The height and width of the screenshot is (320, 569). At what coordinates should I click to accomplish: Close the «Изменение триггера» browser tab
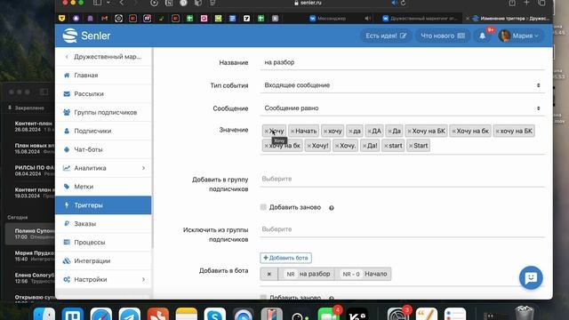tap(468, 18)
